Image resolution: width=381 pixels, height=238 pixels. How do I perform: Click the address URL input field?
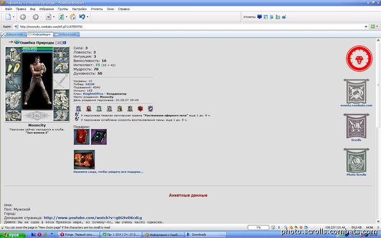(x=189, y=27)
